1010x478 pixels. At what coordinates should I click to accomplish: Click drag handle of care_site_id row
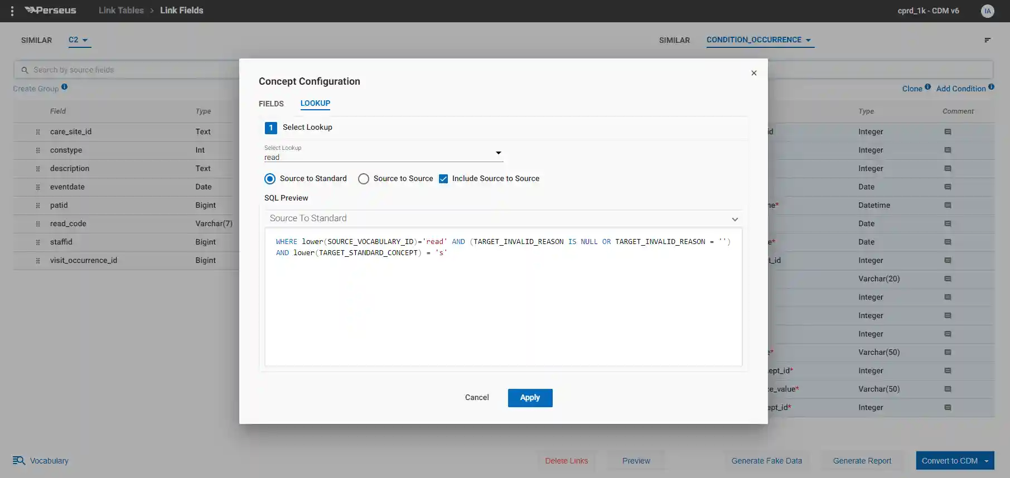tap(38, 132)
